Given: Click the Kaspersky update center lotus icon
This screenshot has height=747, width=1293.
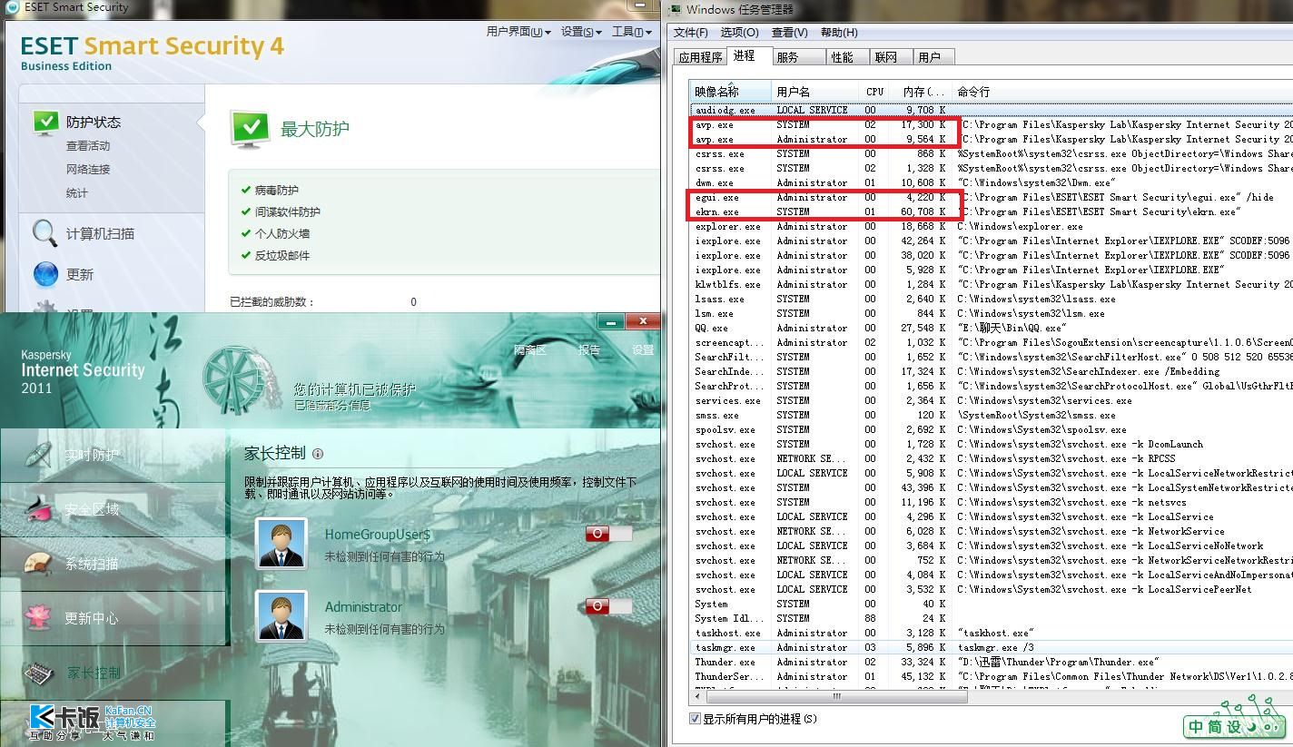Looking at the screenshot, I should pyautogui.click(x=38, y=617).
